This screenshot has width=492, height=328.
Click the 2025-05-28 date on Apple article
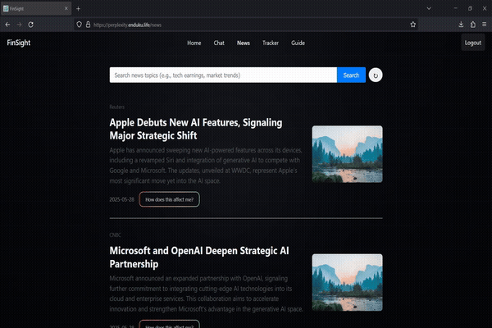click(x=121, y=199)
